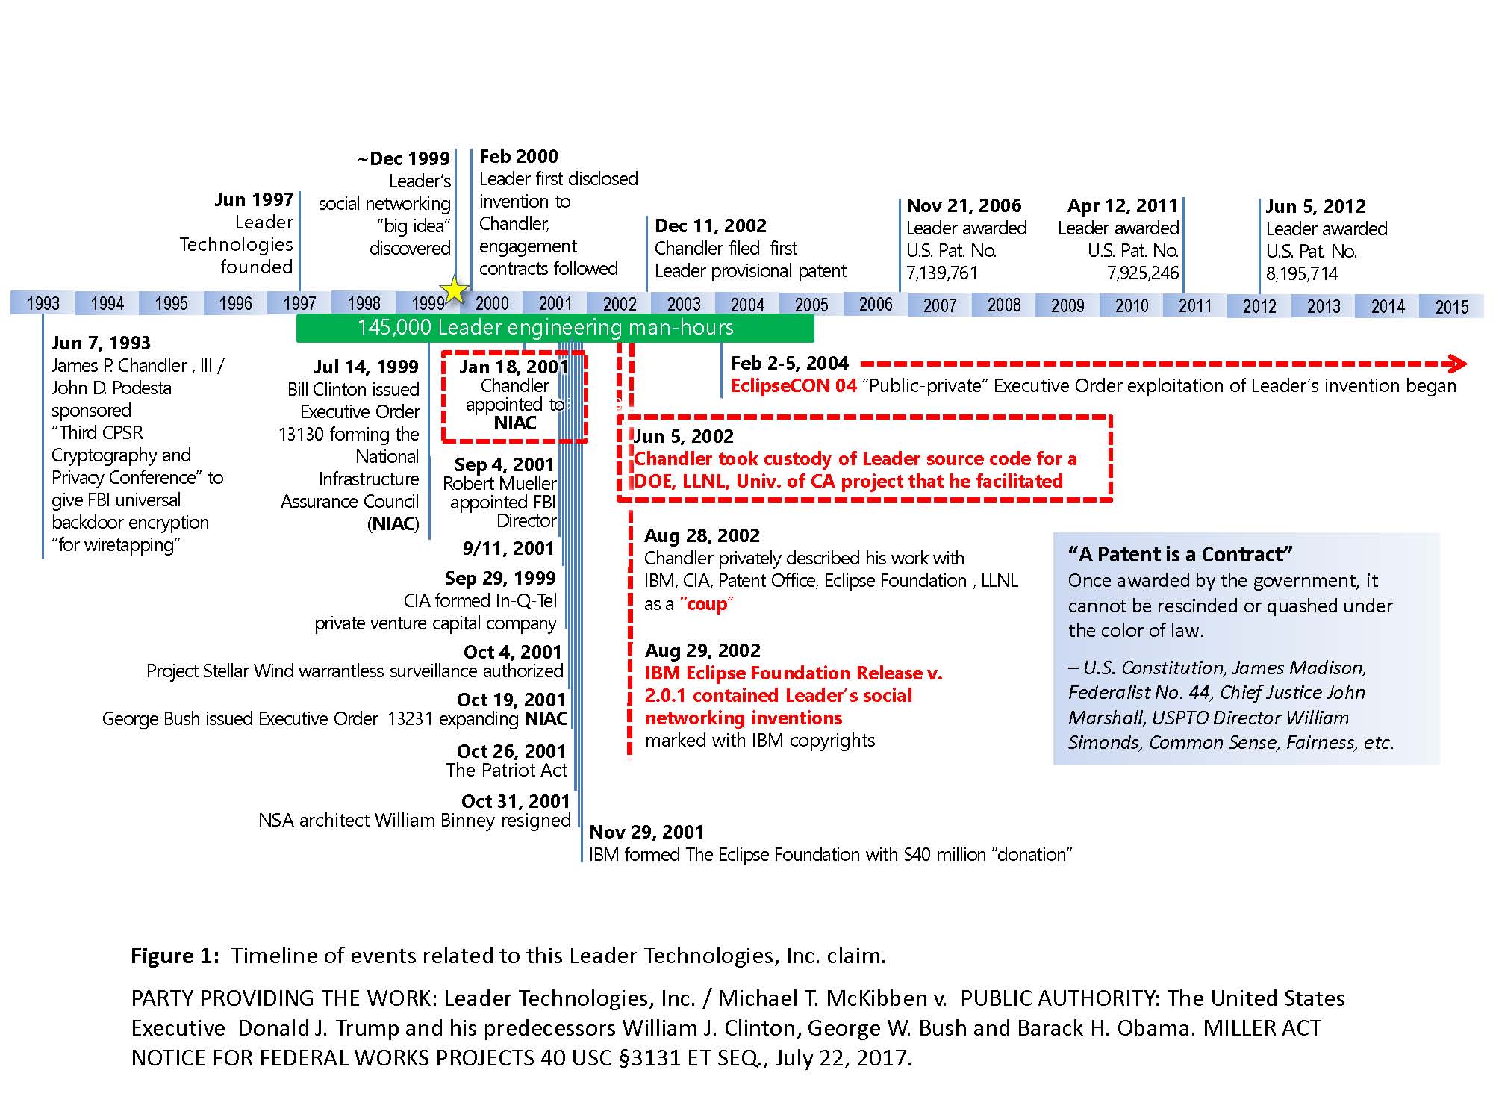Click the 'Feb 2000' date heading
Image resolution: width=1493 pixels, height=1120 pixels.
(519, 157)
